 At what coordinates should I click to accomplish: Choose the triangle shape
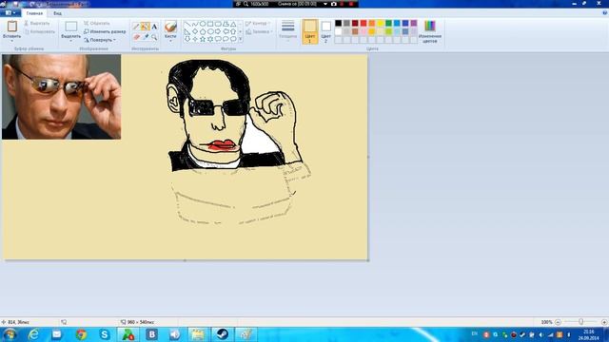pos(233,24)
